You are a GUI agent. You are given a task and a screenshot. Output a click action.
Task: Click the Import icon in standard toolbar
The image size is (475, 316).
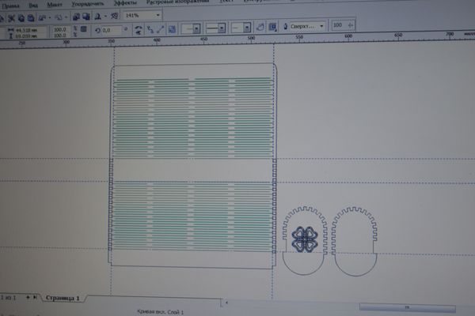pos(76,16)
